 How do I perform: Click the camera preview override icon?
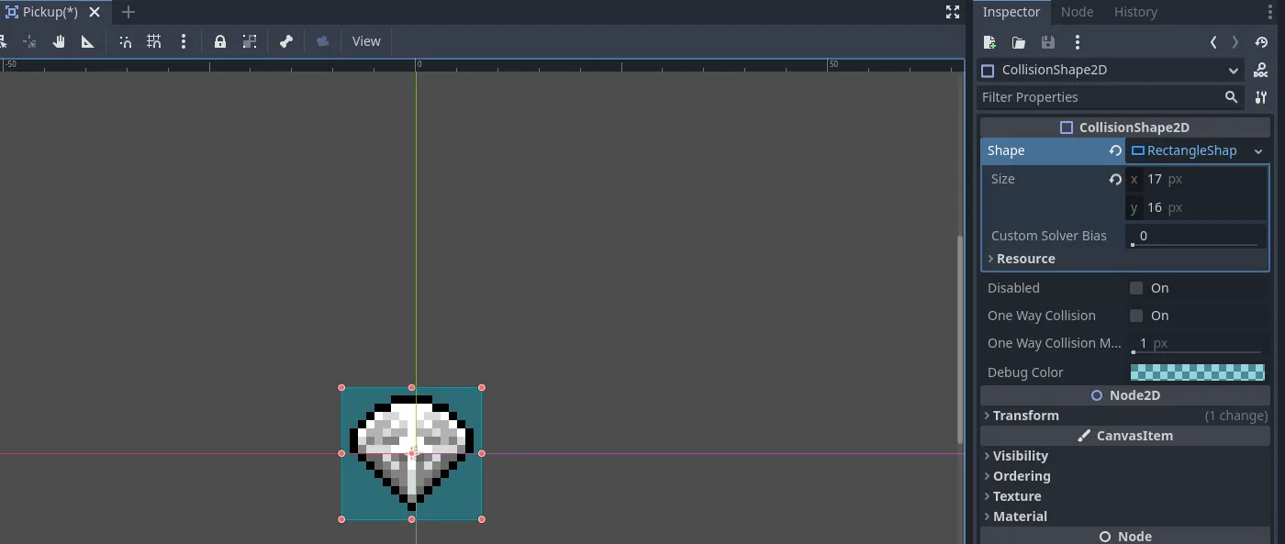(x=322, y=41)
